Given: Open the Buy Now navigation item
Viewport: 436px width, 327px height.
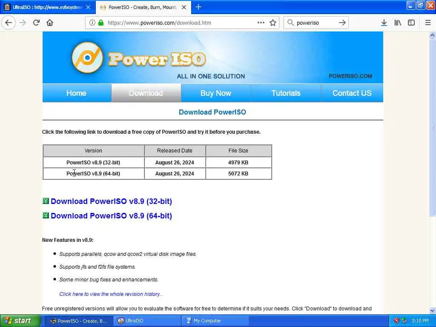Looking at the screenshot, I should click(x=216, y=93).
